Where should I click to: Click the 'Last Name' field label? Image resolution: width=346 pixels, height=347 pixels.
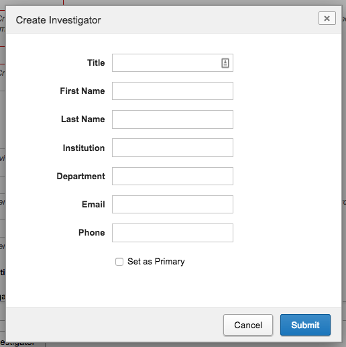[x=83, y=119]
